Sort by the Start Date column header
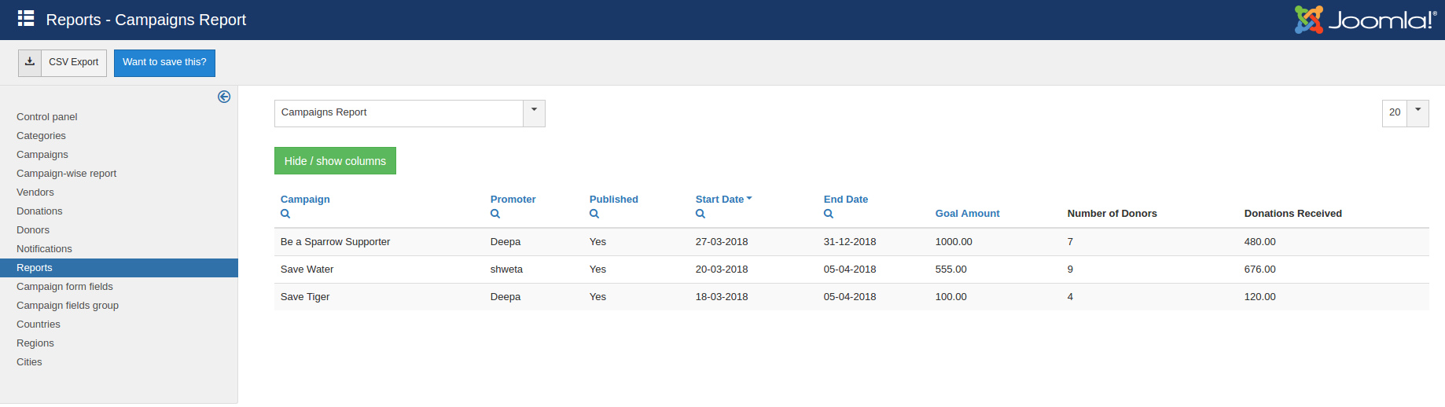The image size is (1445, 407). [719, 200]
